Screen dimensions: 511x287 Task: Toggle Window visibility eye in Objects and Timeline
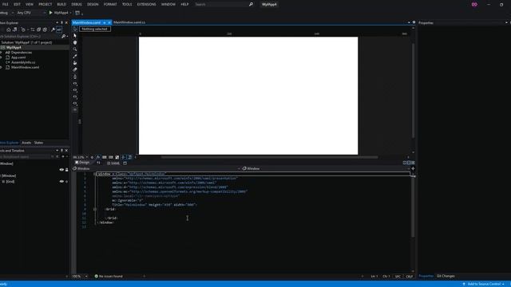[61, 170]
